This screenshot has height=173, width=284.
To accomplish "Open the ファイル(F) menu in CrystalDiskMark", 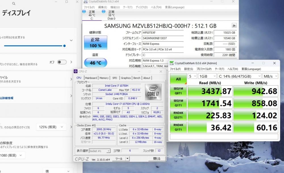I will tap(175, 69).
